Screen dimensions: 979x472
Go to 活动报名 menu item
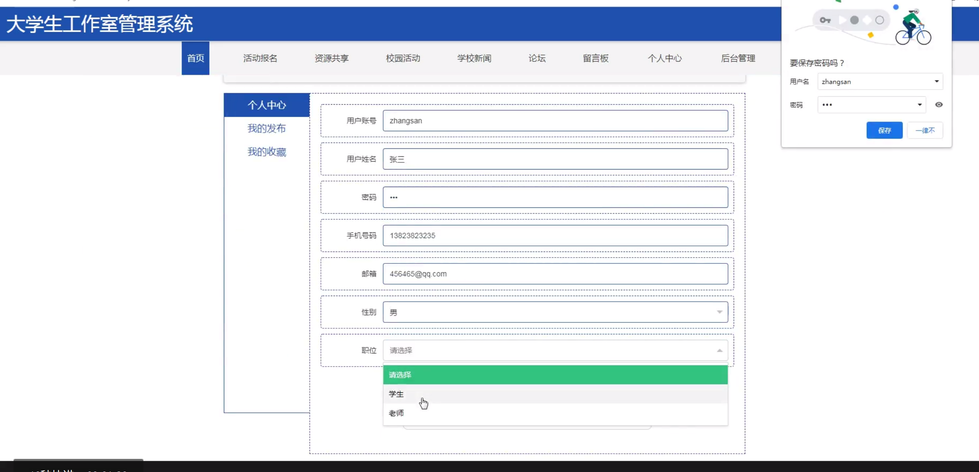click(260, 58)
